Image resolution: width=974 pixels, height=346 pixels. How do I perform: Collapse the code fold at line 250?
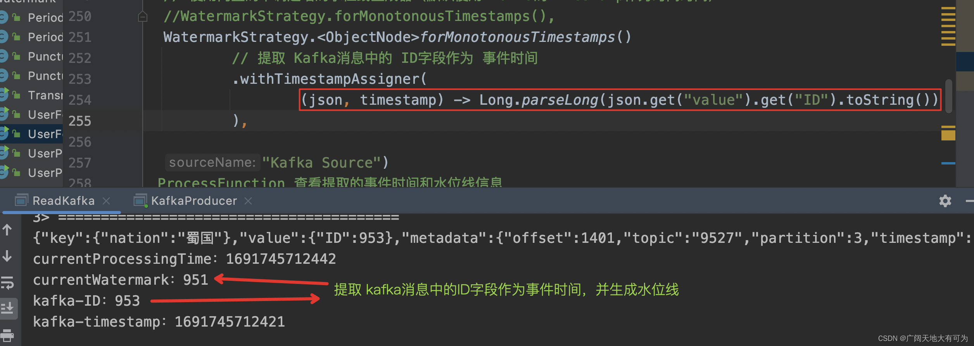coord(143,17)
